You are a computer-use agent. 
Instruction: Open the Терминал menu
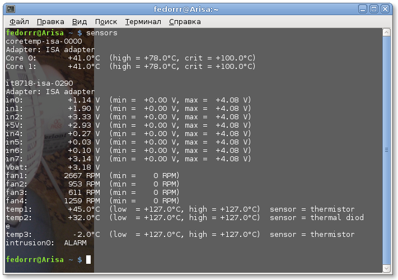pos(143,21)
